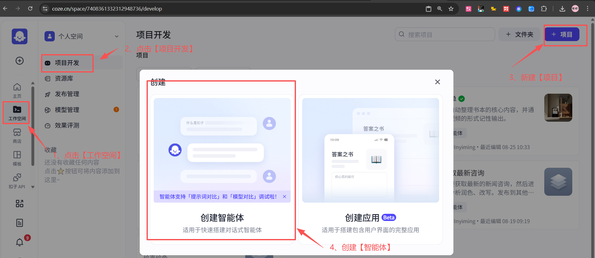
Task: Click the 最近编辑 08-25 10:33 text
Action: [505, 147]
